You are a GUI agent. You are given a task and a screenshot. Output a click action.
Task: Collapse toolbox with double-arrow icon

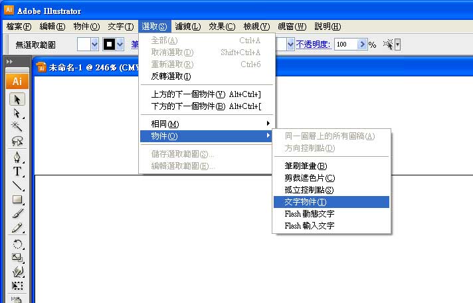[9, 62]
